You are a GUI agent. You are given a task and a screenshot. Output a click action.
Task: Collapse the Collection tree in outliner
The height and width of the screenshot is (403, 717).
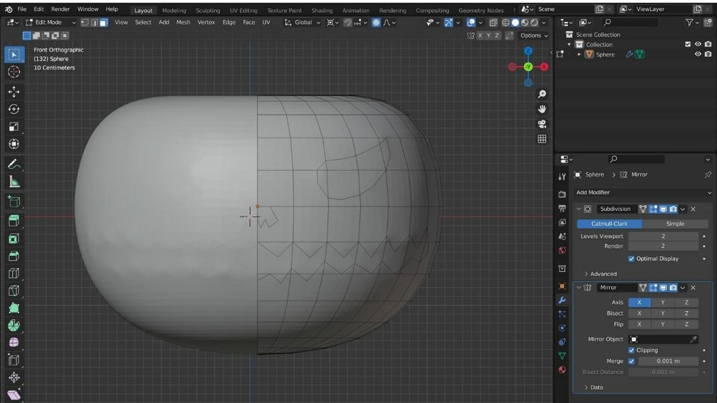(x=569, y=44)
